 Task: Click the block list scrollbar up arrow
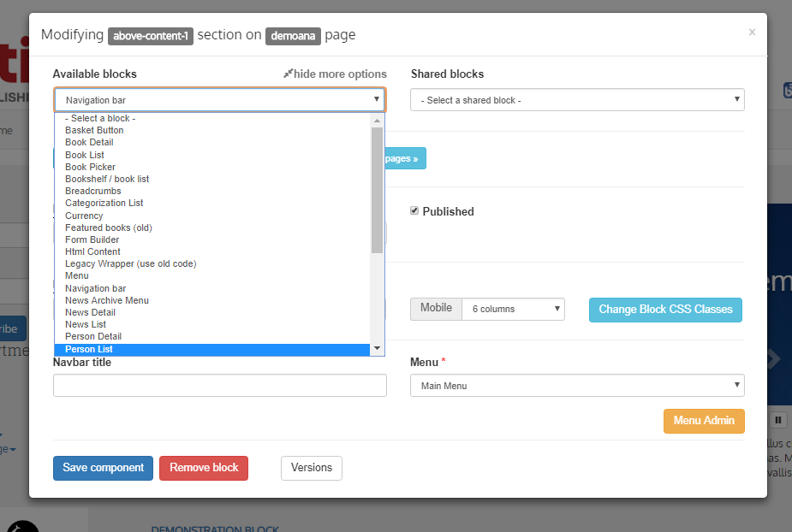(377, 121)
